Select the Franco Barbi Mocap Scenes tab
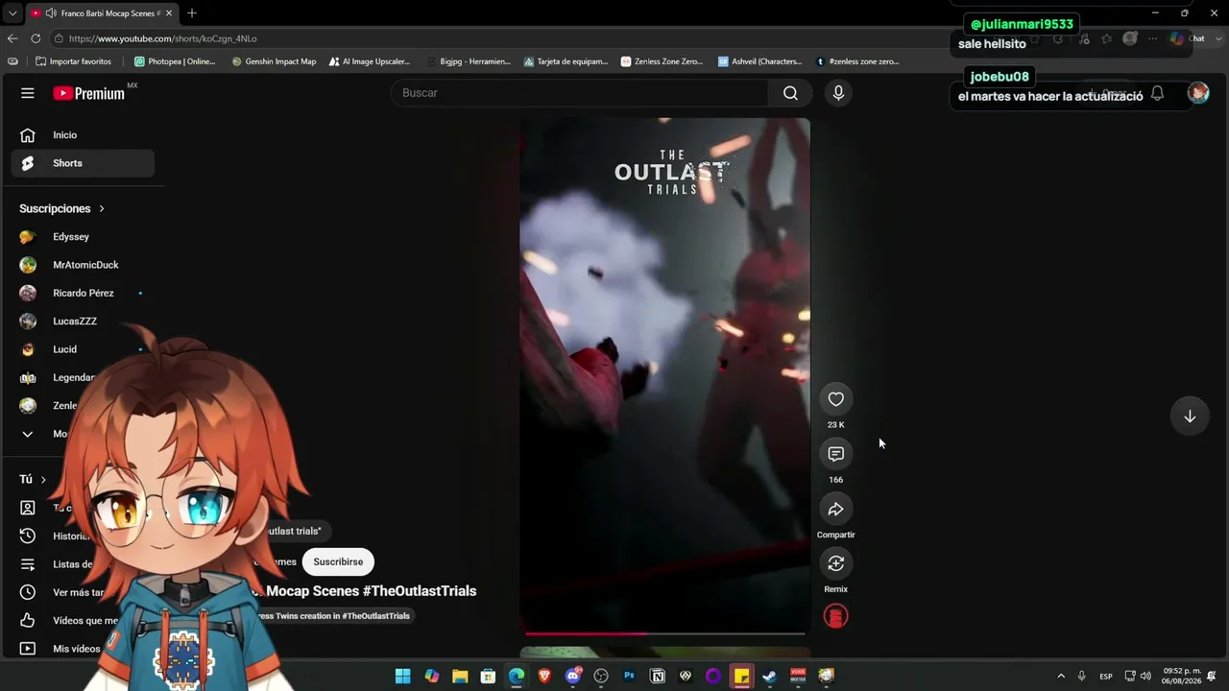 (102, 13)
